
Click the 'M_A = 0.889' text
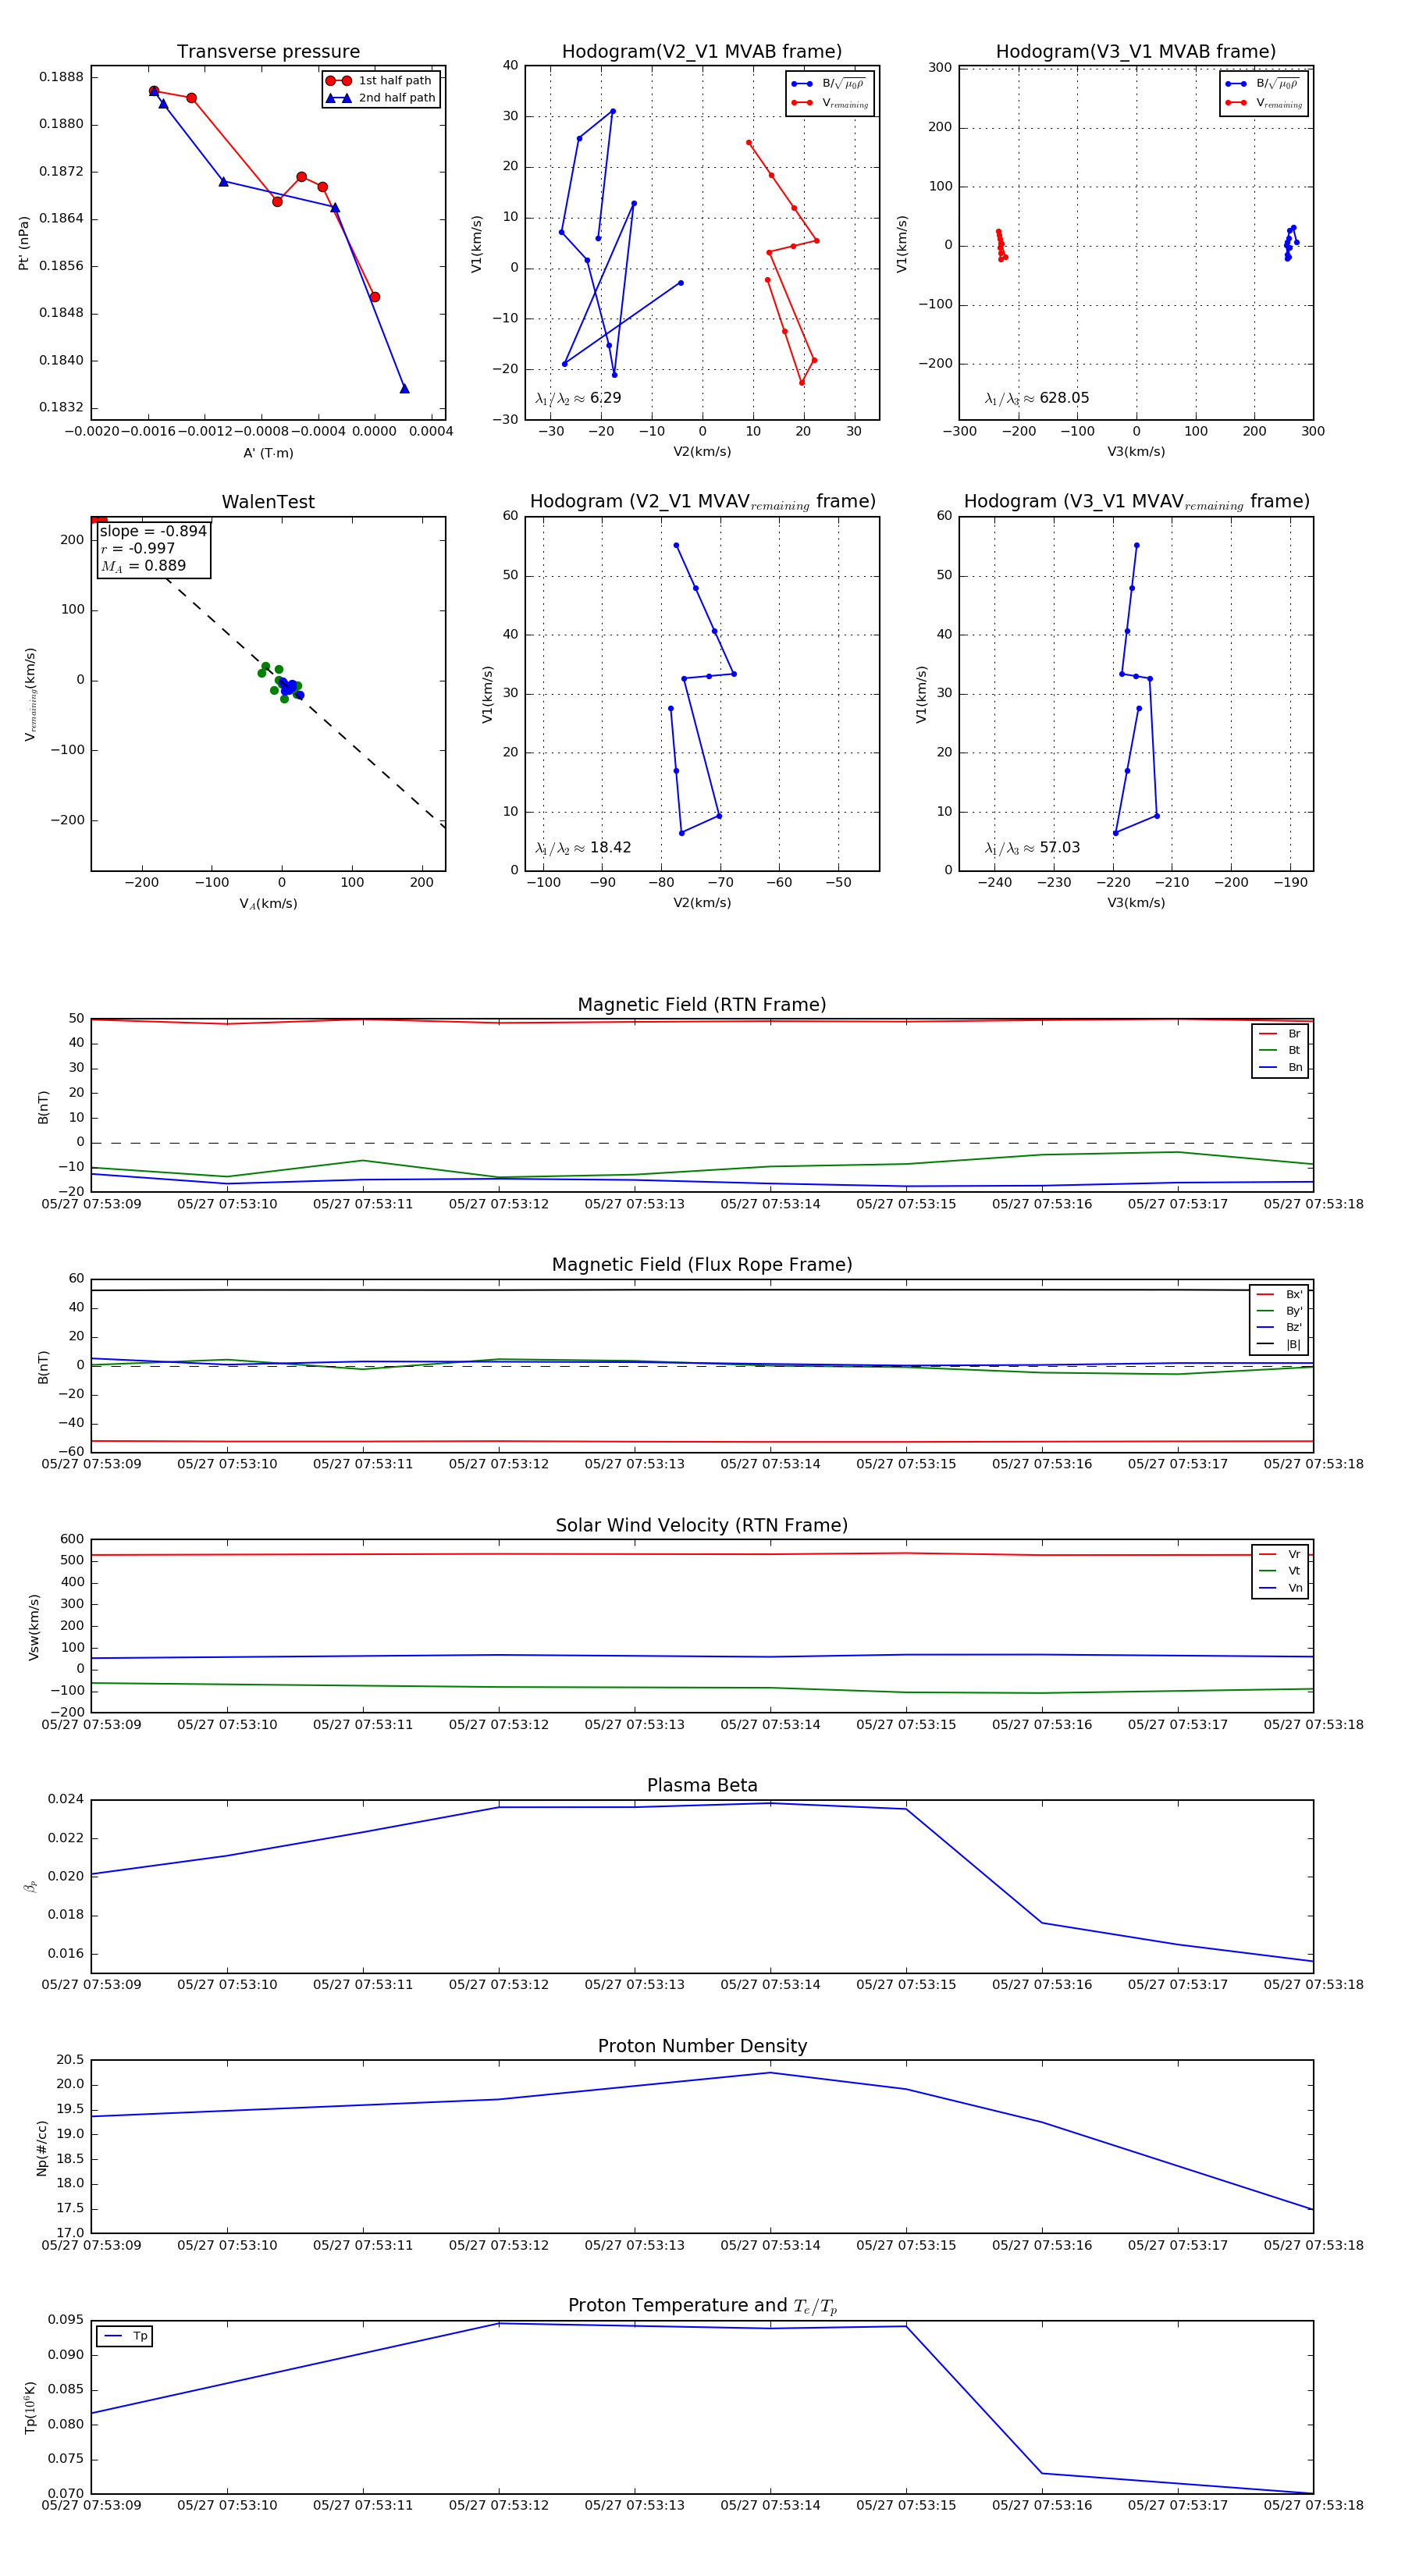click(x=143, y=566)
